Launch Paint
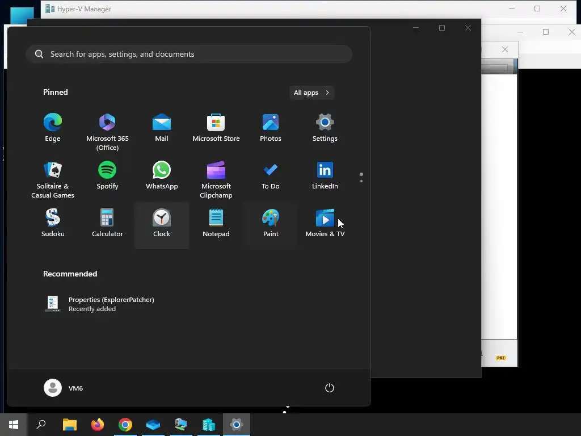Image resolution: width=581 pixels, height=436 pixels. tap(271, 223)
